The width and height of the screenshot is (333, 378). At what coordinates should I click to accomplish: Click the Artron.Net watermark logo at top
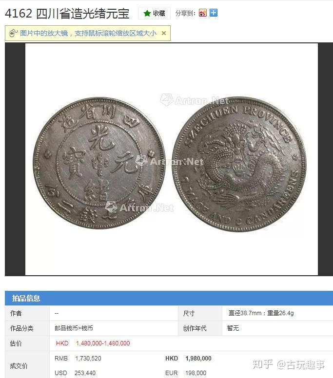click(x=195, y=100)
